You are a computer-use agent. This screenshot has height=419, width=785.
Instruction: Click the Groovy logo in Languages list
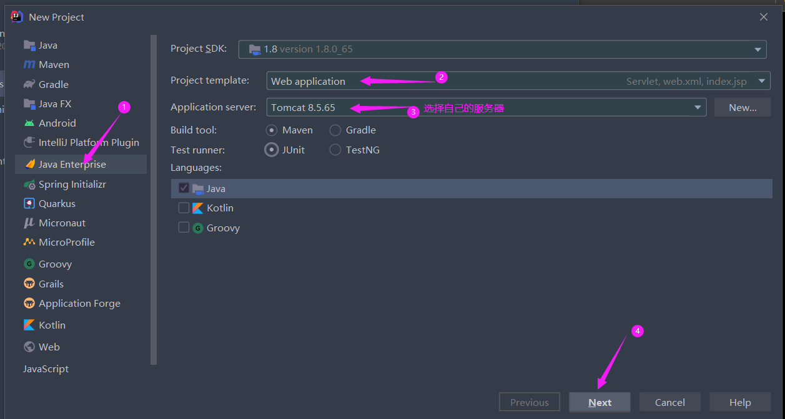click(x=198, y=228)
